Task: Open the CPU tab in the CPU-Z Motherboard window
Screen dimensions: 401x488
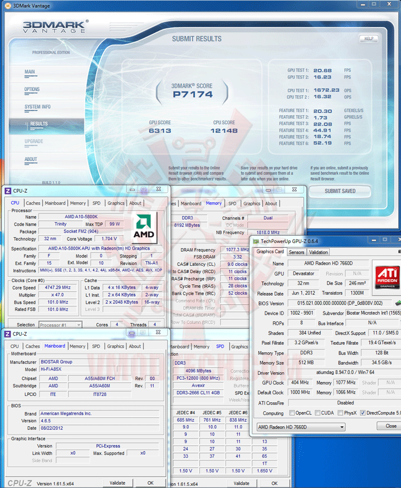Action: pyautogui.click(x=14, y=346)
